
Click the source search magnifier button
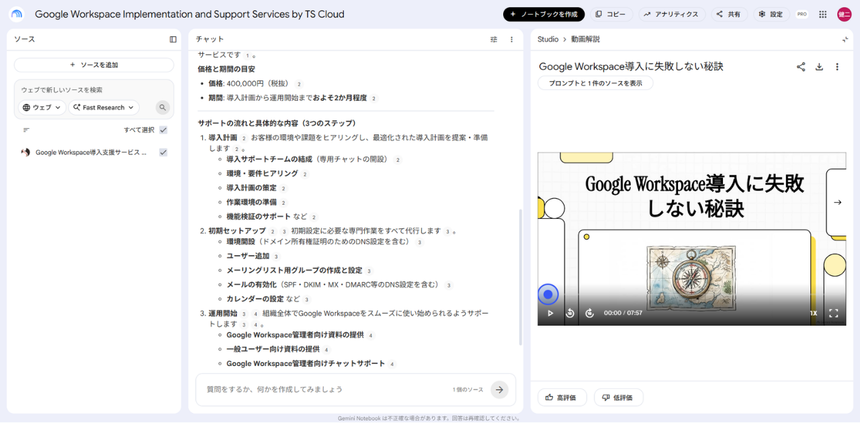[x=163, y=107]
